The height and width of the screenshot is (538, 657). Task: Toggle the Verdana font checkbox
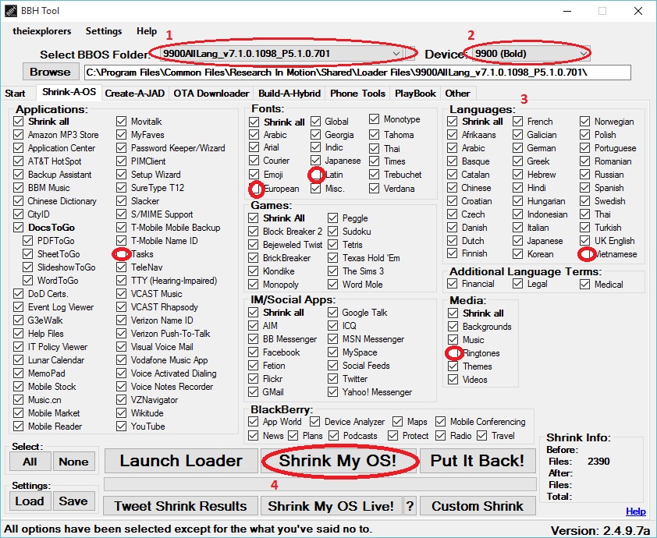tap(375, 189)
